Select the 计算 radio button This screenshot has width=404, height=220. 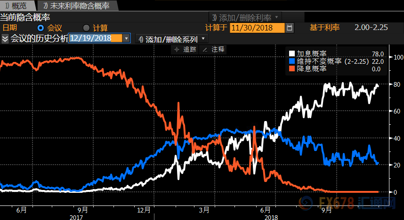(x=86, y=28)
